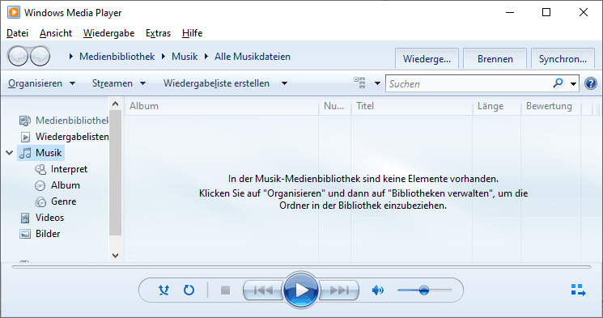Viewport: 603px width, 318px height.
Task: Sort by Bewertung column header
Action: (x=551, y=106)
